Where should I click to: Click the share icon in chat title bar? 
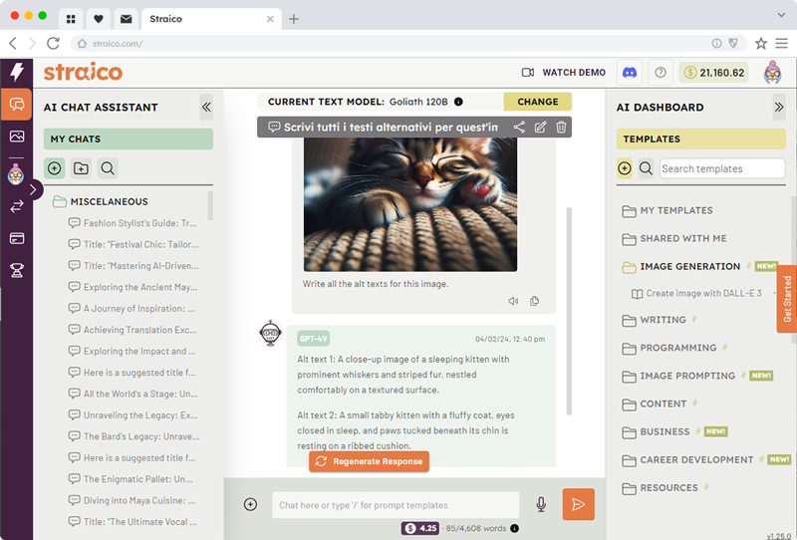point(519,128)
